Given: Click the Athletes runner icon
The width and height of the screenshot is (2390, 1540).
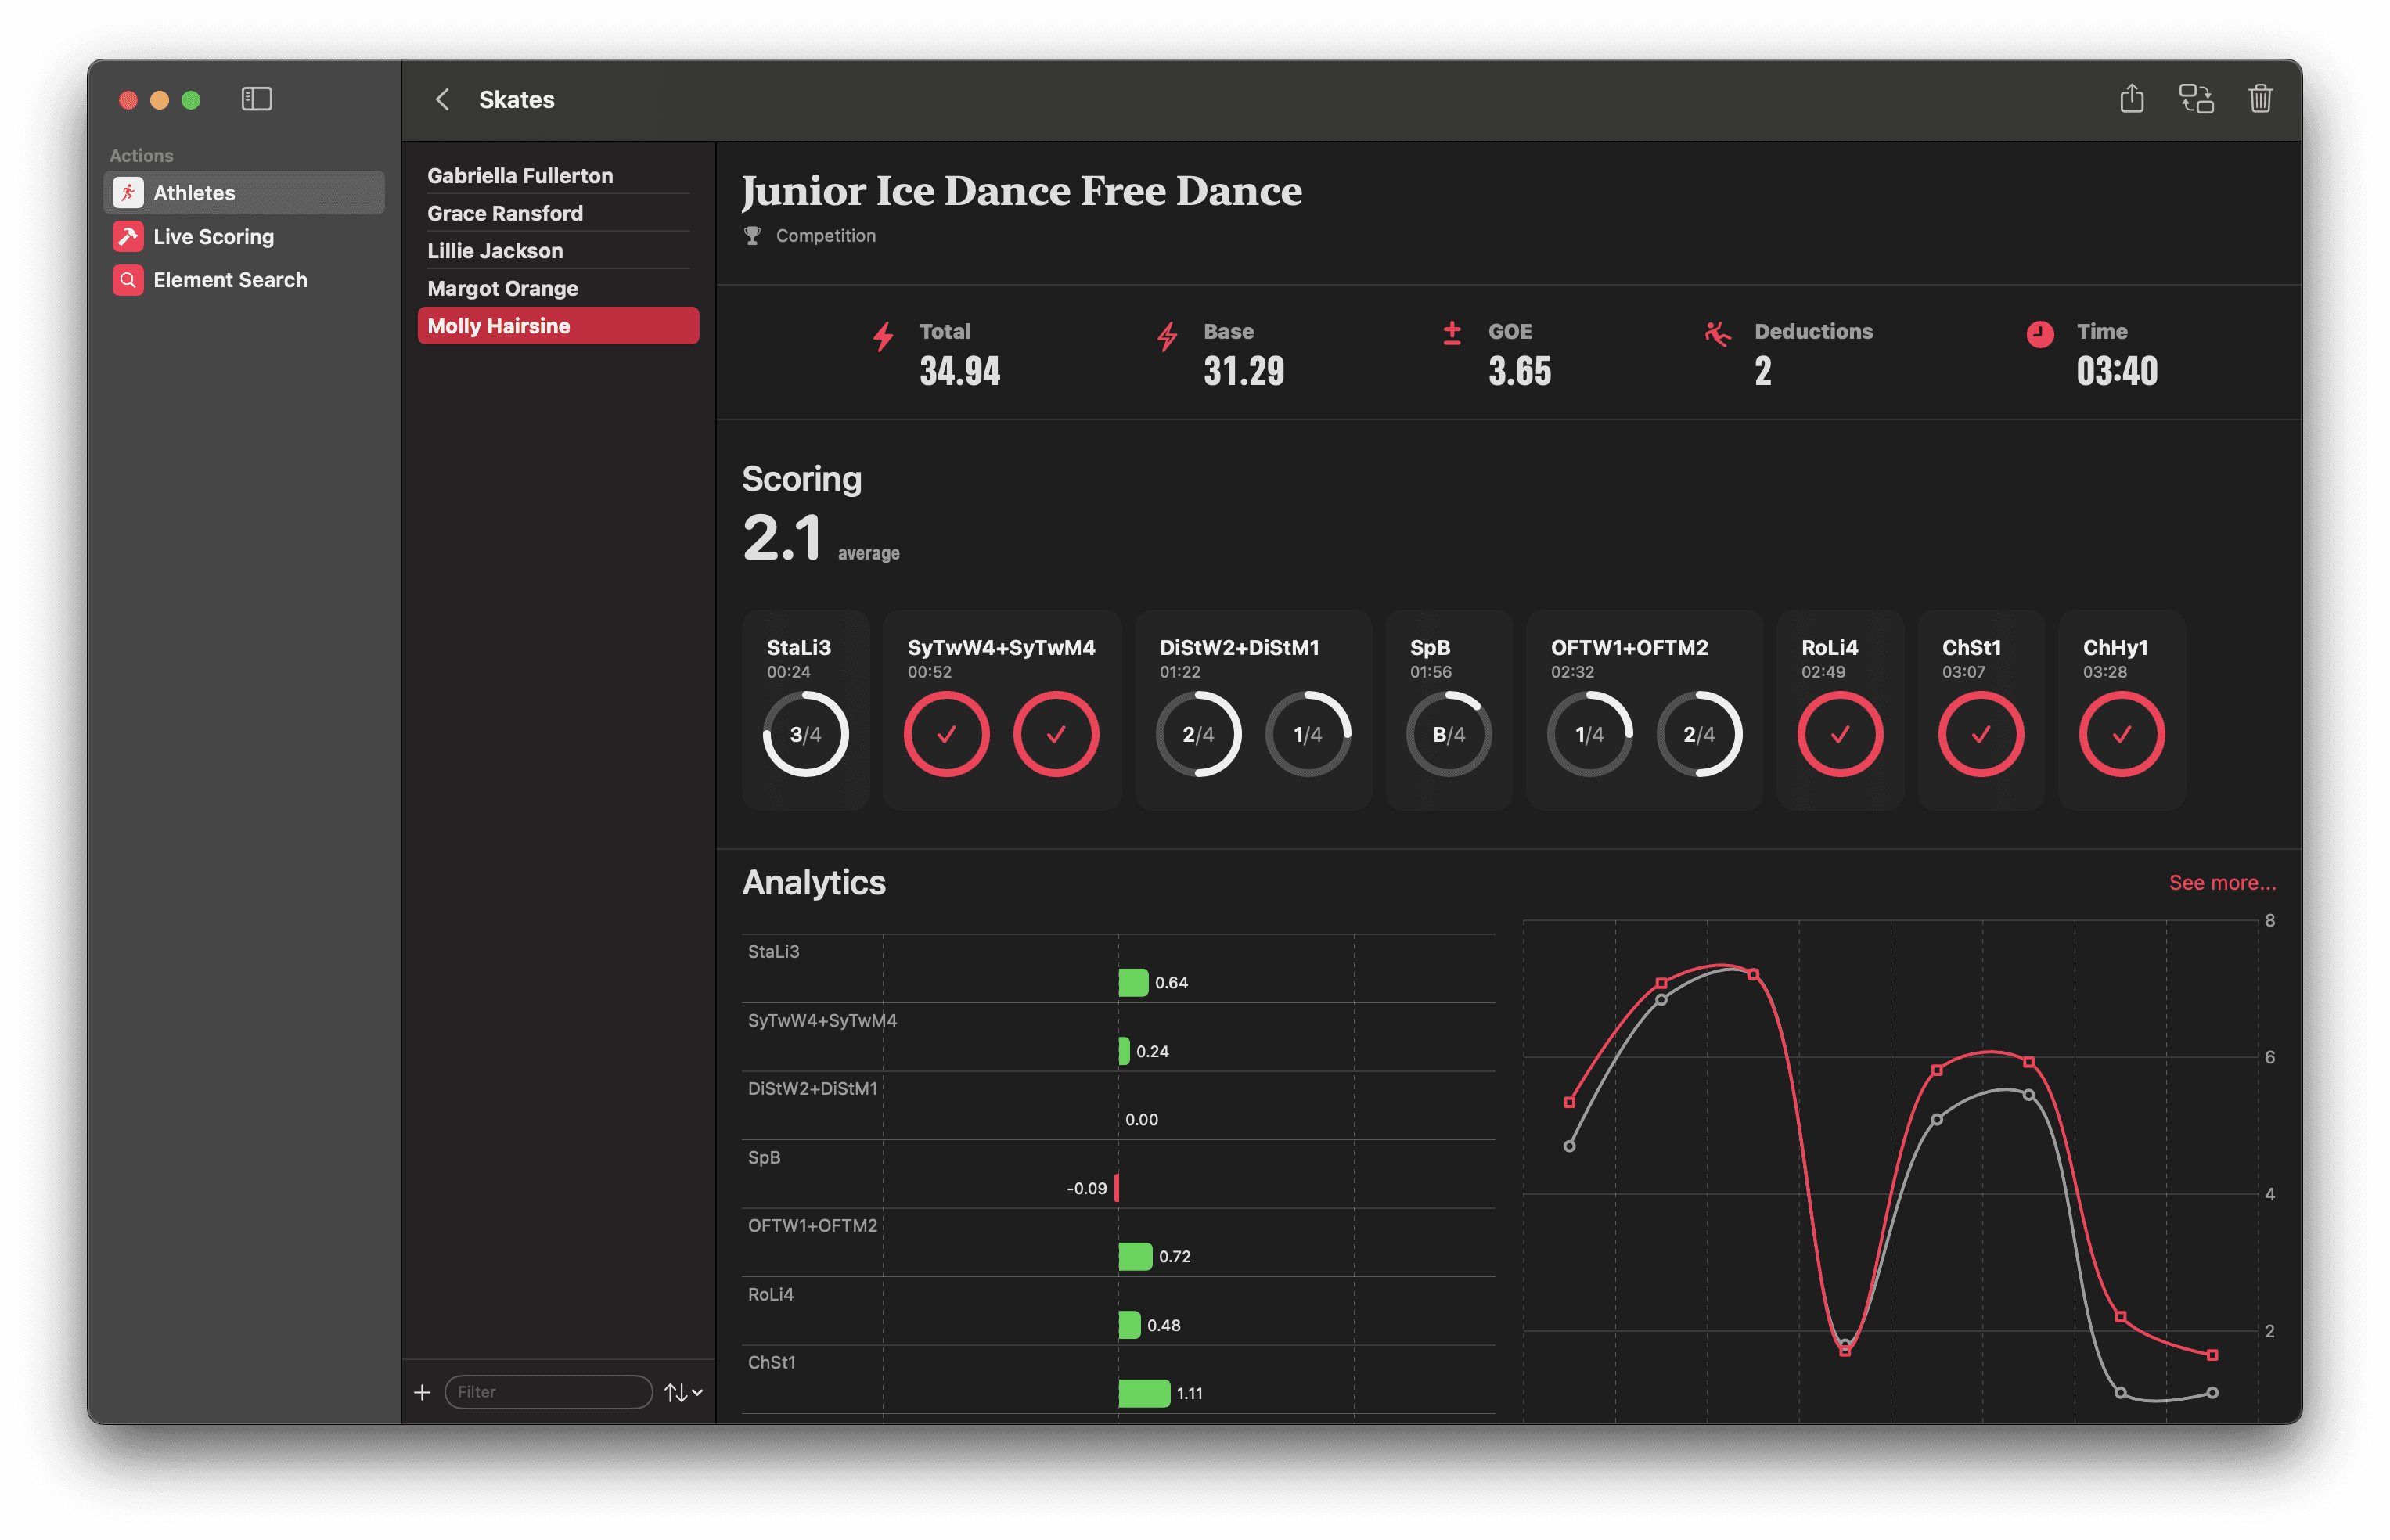Looking at the screenshot, I should click(x=128, y=193).
